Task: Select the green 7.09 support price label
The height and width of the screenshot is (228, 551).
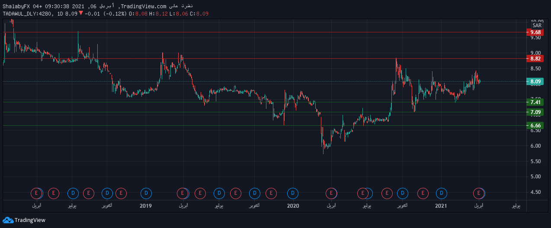Action: [x=535, y=112]
